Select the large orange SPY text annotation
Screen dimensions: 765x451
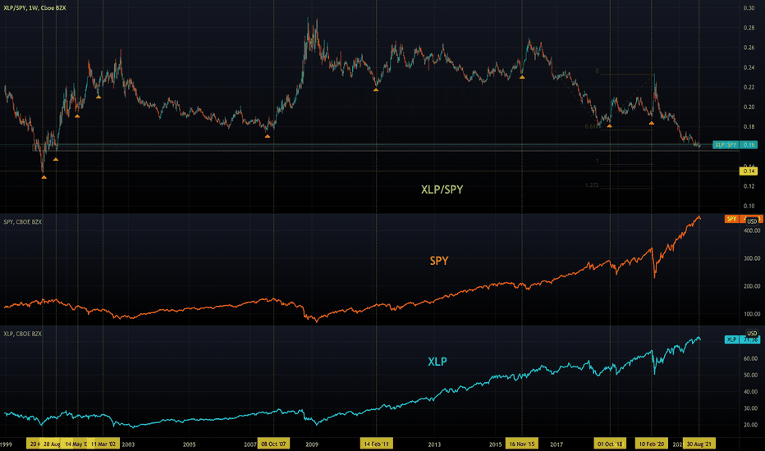pos(438,261)
